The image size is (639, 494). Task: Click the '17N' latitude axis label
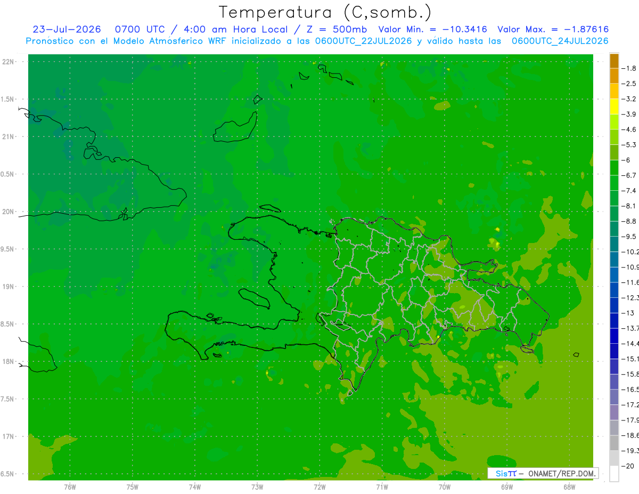(x=7, y=436)
